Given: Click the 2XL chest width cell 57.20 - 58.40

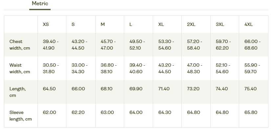Looking at the screenshot, I should point(195,45).
